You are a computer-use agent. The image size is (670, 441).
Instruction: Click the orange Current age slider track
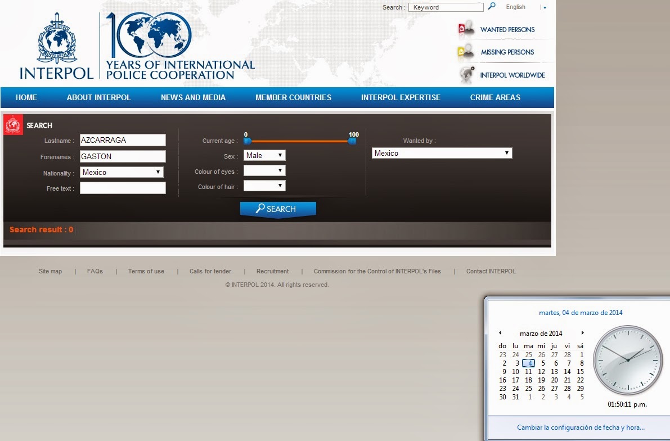(x=299, y=141)
